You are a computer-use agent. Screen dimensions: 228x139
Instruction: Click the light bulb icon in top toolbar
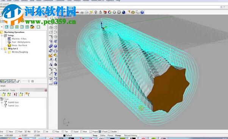(96, 12)
